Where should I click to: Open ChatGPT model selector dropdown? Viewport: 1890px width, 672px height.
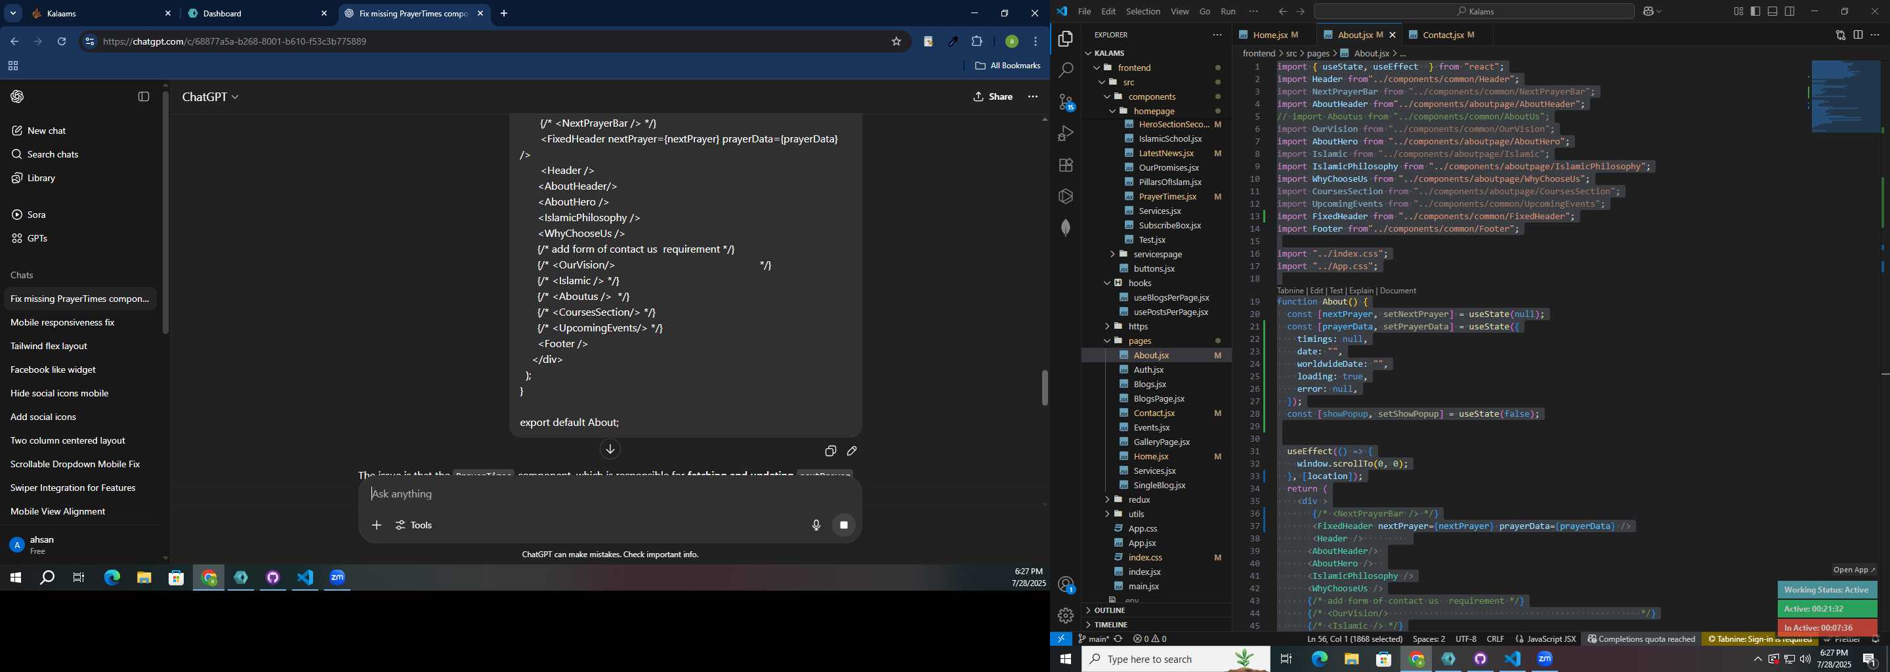[x=211, y=97]
